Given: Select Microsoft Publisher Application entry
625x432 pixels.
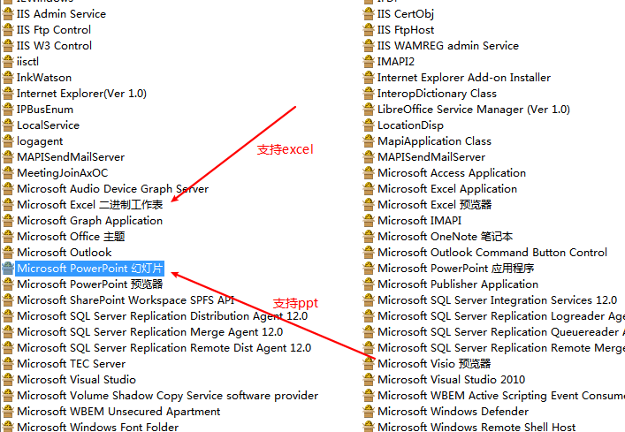Looking at the screenshot, I should pyautogui.click(x=457, y=284).
